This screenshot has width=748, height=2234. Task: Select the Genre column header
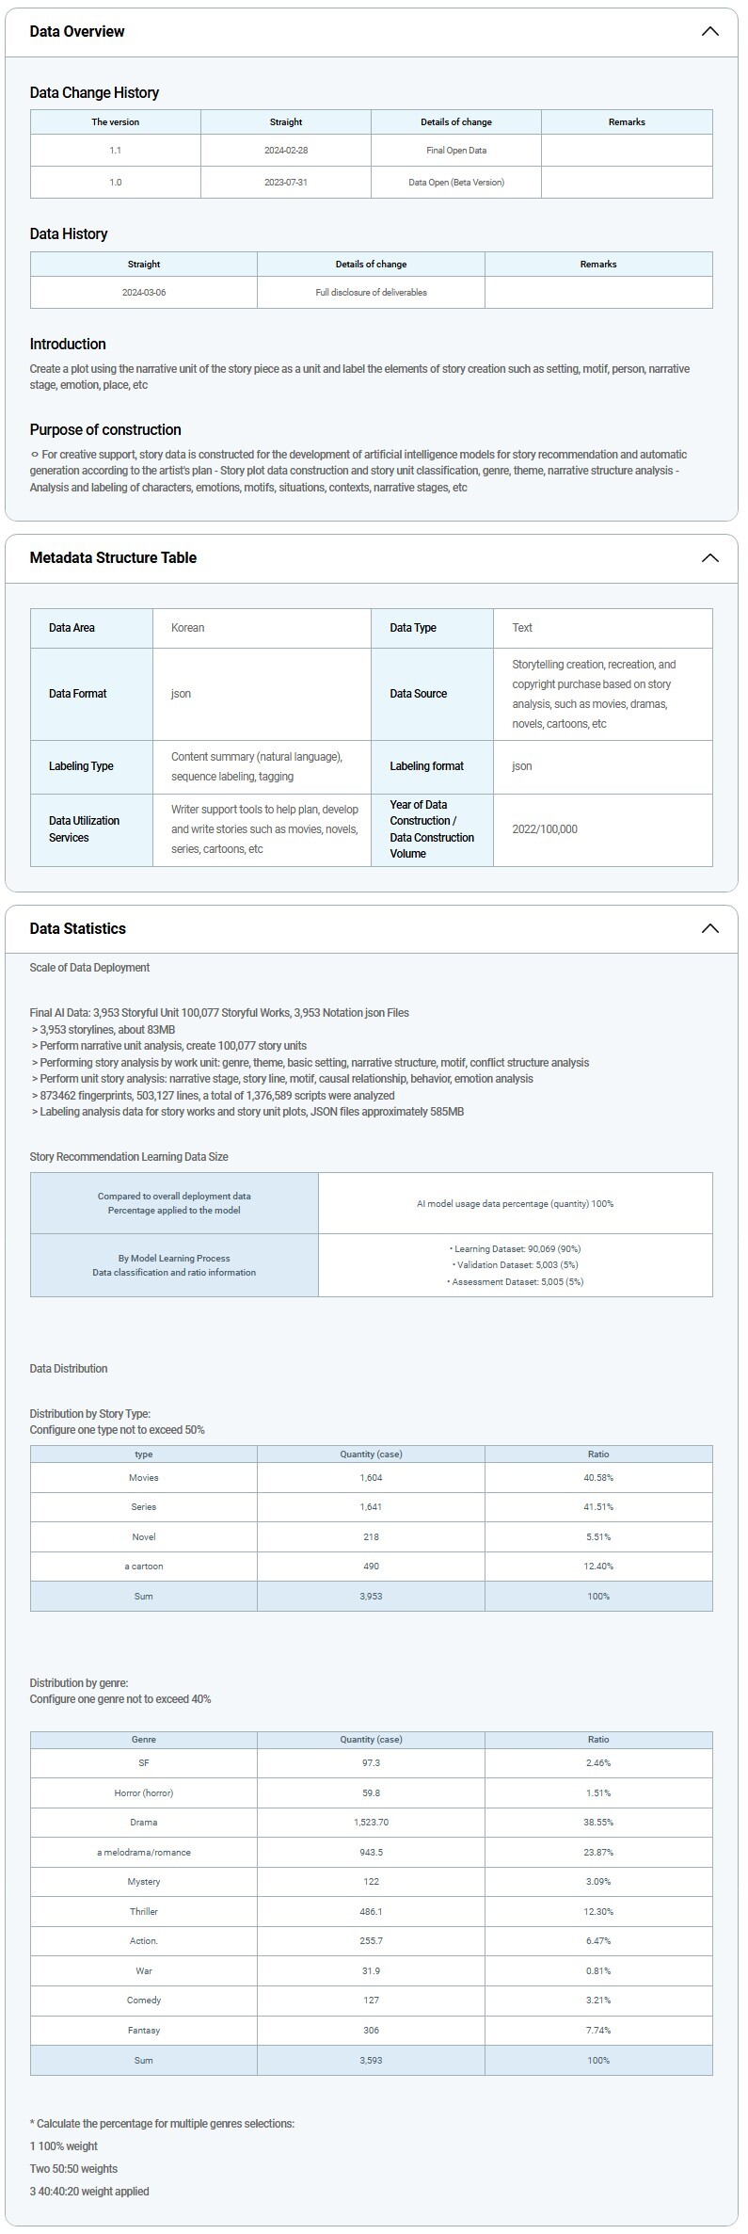(x=143, y=1740)
